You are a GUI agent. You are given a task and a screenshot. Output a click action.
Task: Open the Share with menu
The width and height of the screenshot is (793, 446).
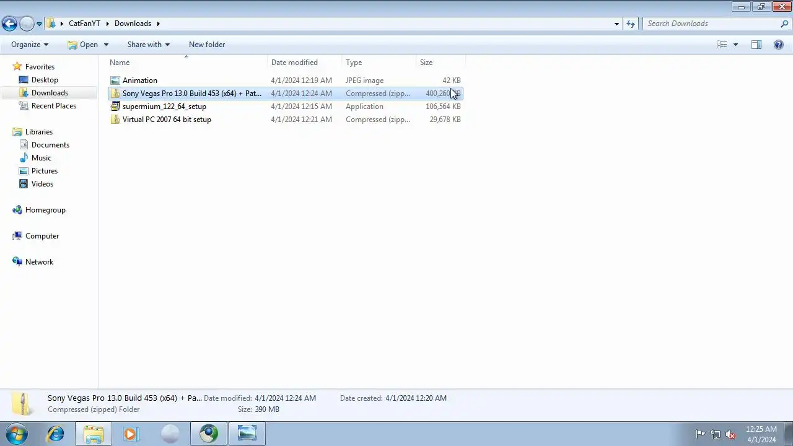[x=148, y=45]
